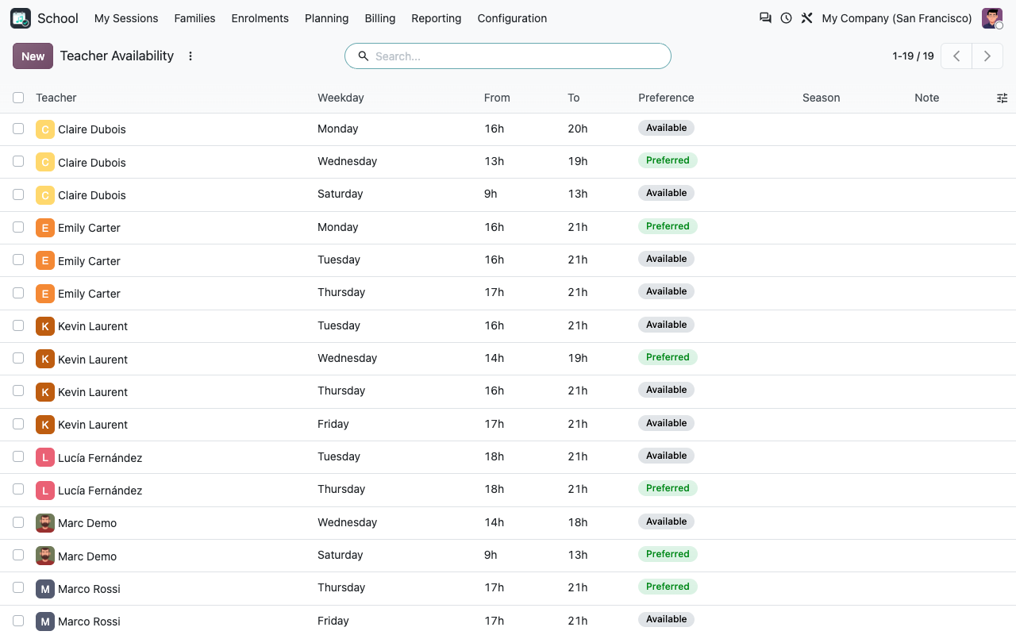
Task: Sort by the Teacher column header
Action: pyautogui.click(x=56, y=98)
